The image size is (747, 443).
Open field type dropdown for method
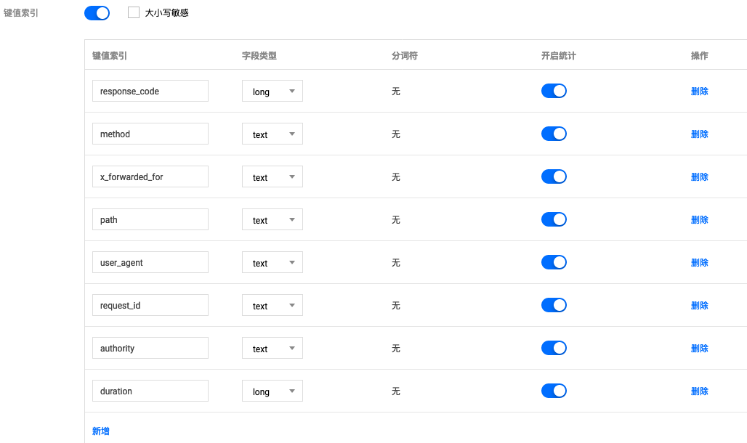tap(272, 134)
